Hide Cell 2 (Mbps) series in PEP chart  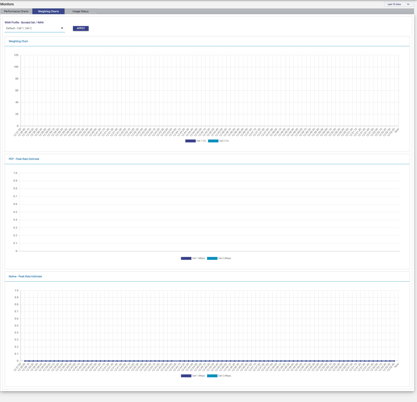(x=219, y=258)
